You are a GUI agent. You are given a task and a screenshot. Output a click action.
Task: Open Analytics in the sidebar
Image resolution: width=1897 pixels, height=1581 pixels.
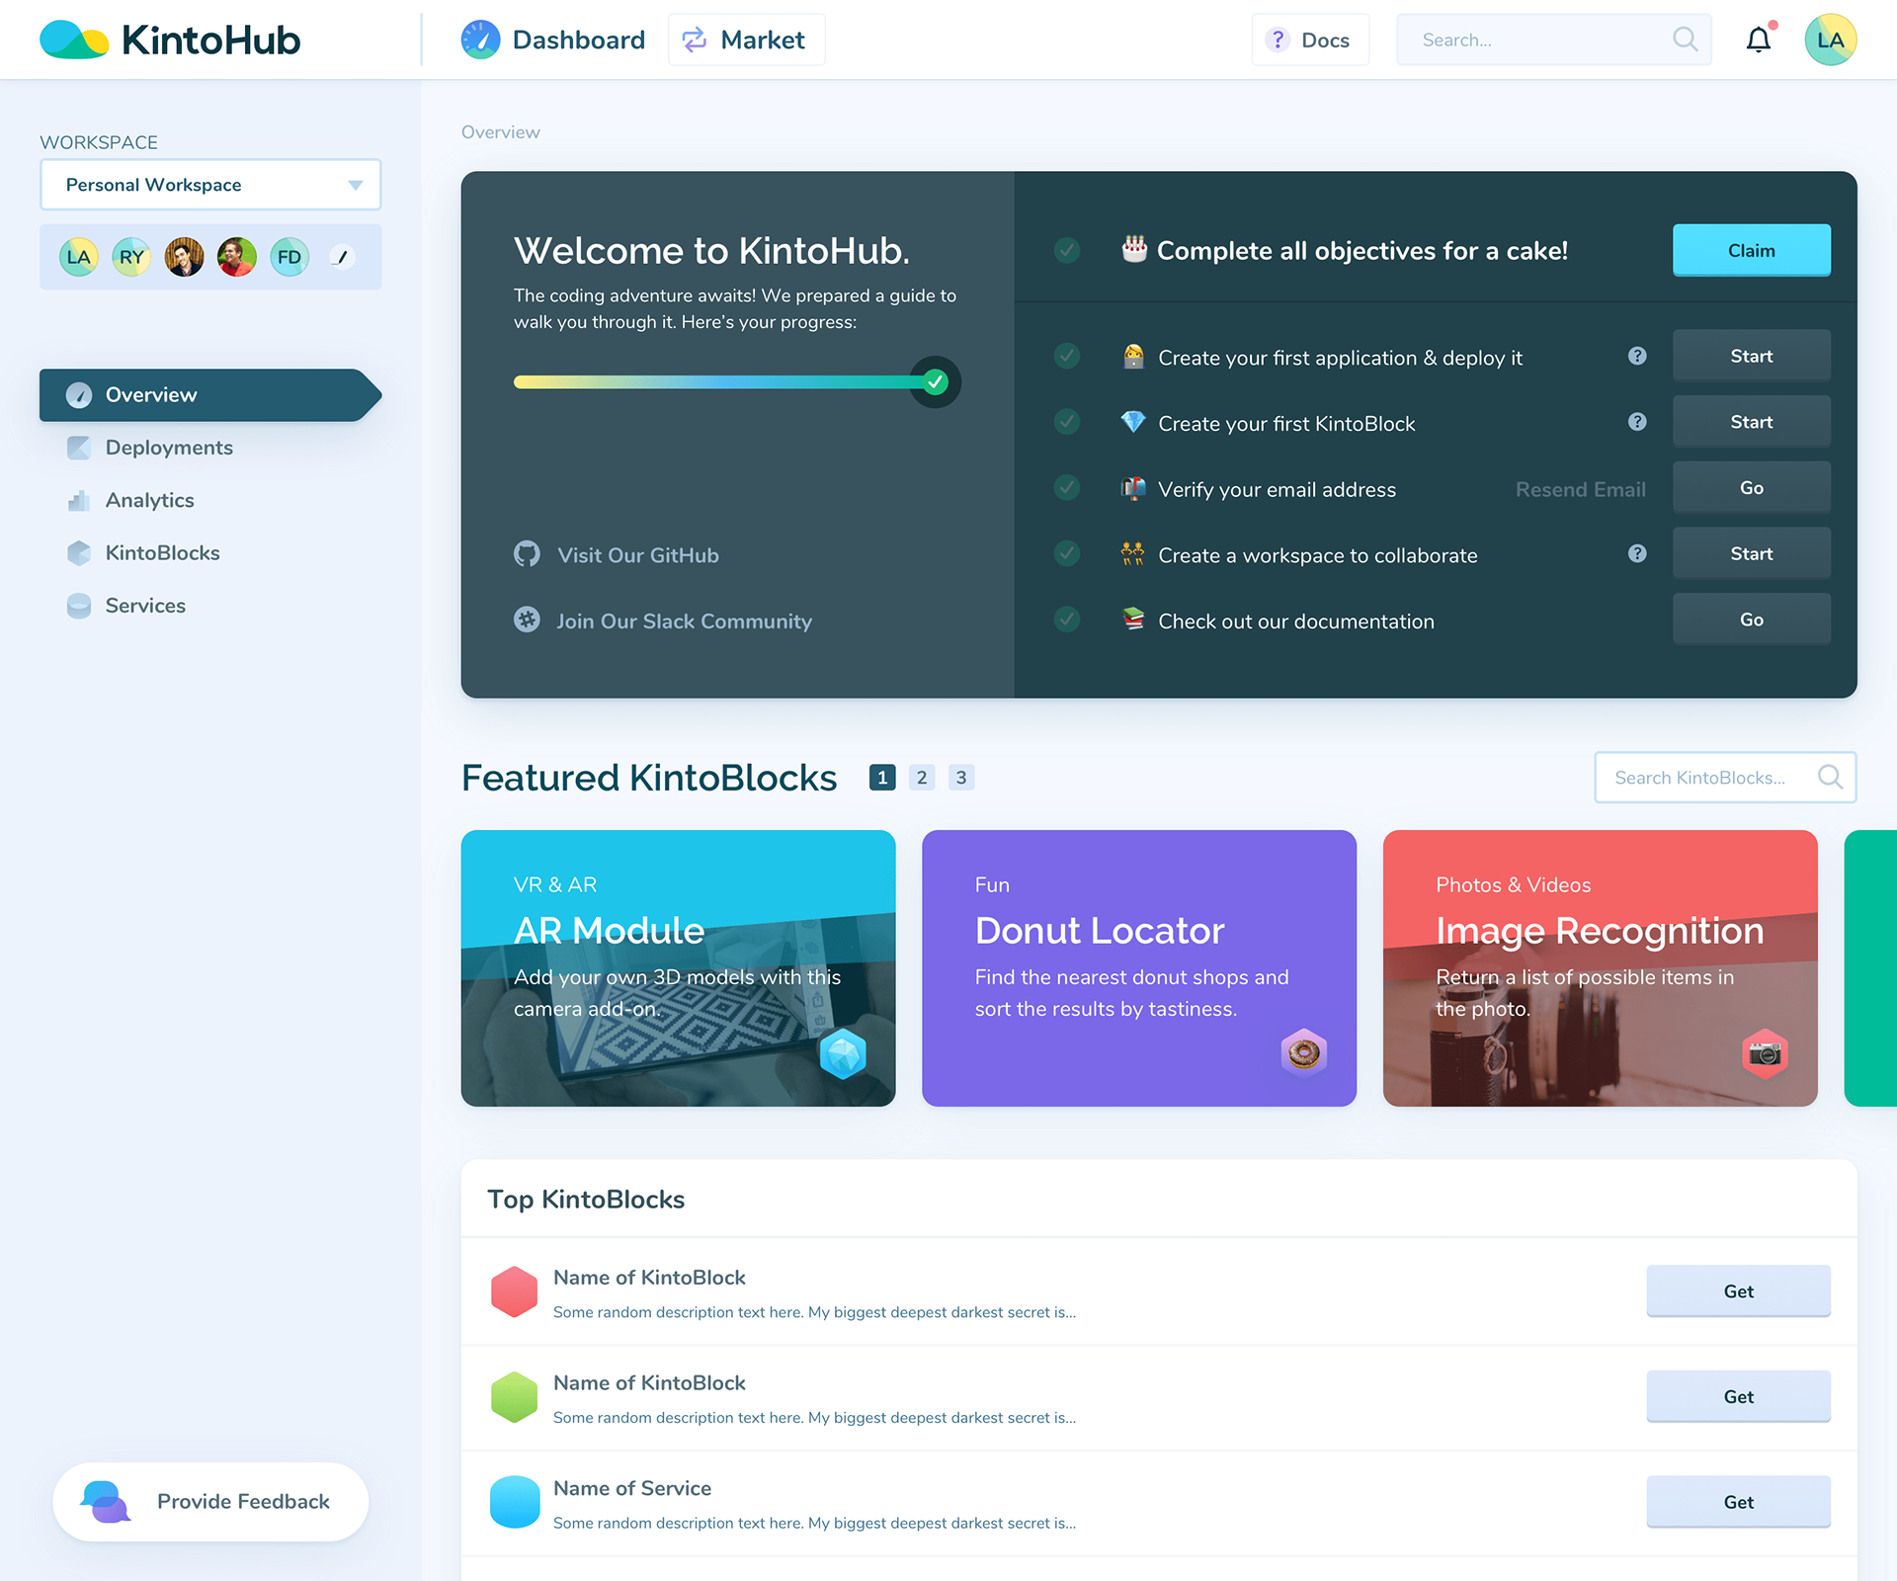click(x=130, y=500)
